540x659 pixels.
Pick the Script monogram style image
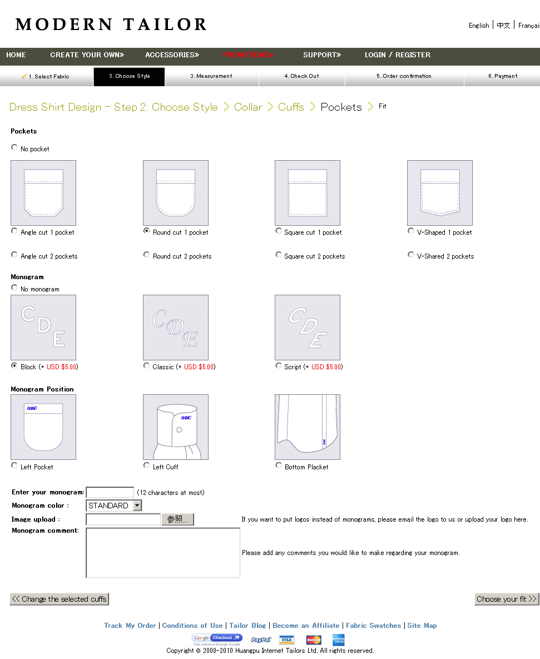point(308,328)
